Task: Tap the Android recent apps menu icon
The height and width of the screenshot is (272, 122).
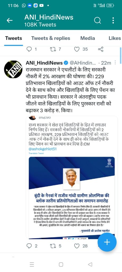Action: [31, 264]
